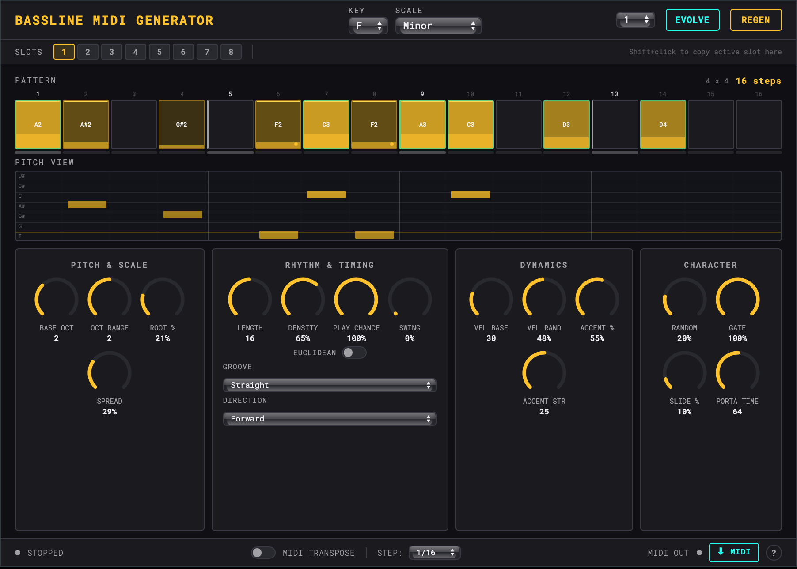This screenshot has width=797, height=569.
Task: Increment the variation stepper next to EVOLVE
Action: coord(646,17)
